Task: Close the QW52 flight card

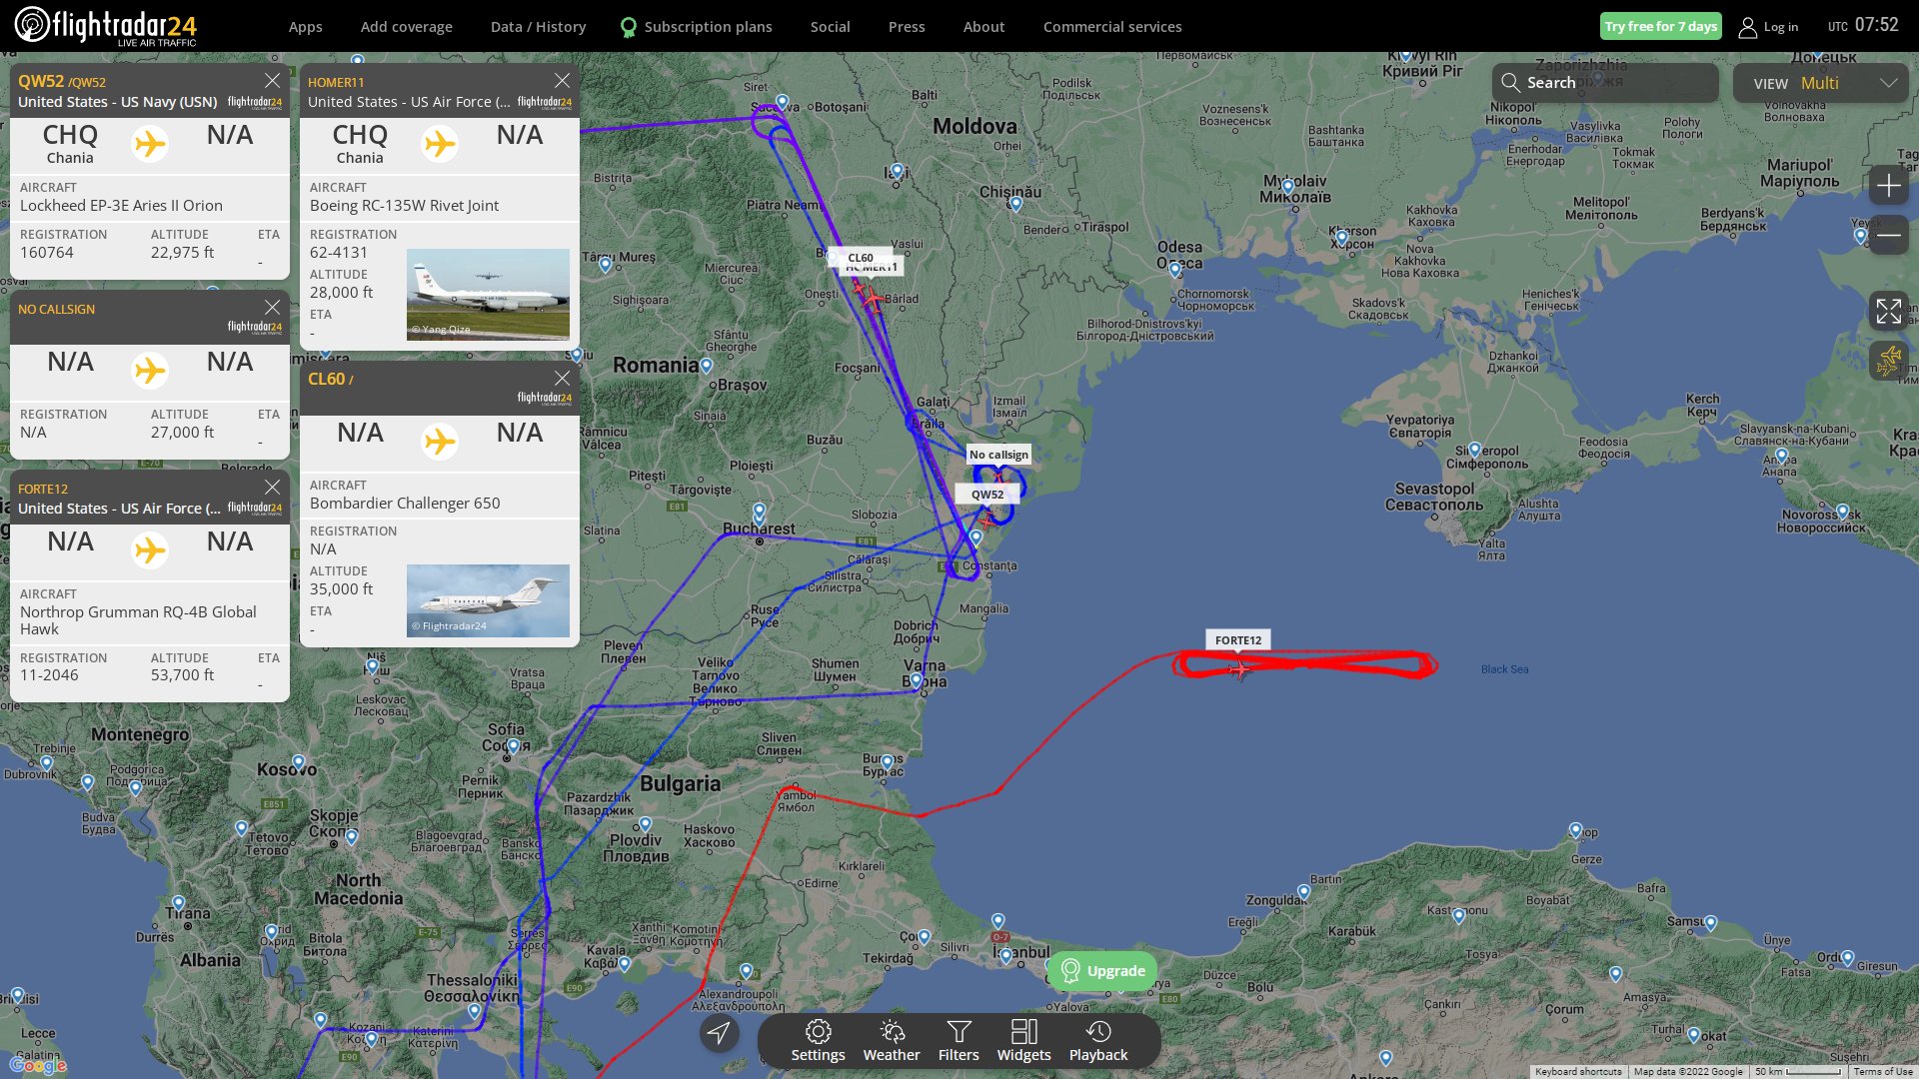Action: pos(272,81)
